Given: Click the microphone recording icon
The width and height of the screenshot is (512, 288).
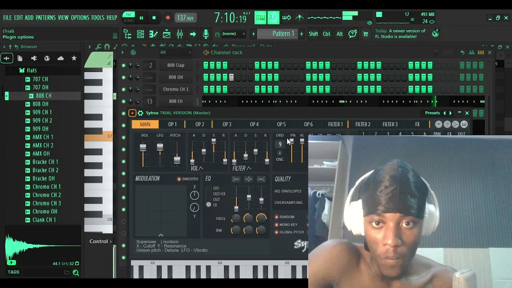Looking at the screenshot, I should pos(206,34).
